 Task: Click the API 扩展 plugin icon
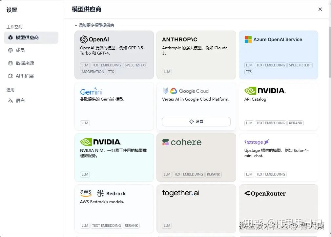pyautogui.click(x=10, y=76)
